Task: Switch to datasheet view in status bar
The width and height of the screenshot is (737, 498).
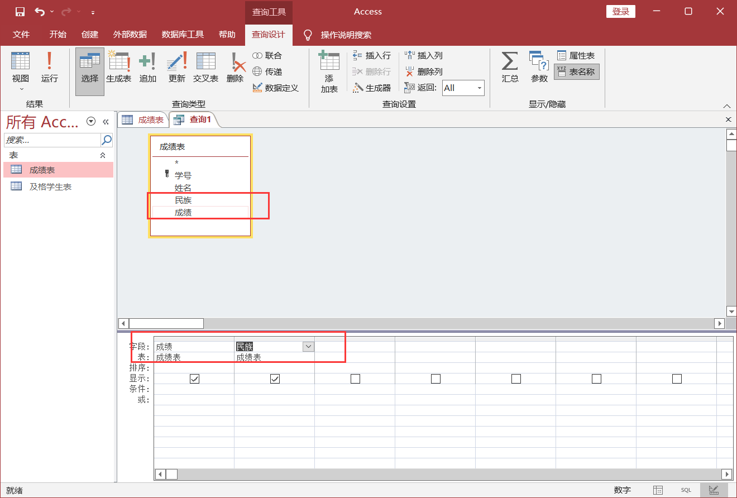Action: point(658,490)
